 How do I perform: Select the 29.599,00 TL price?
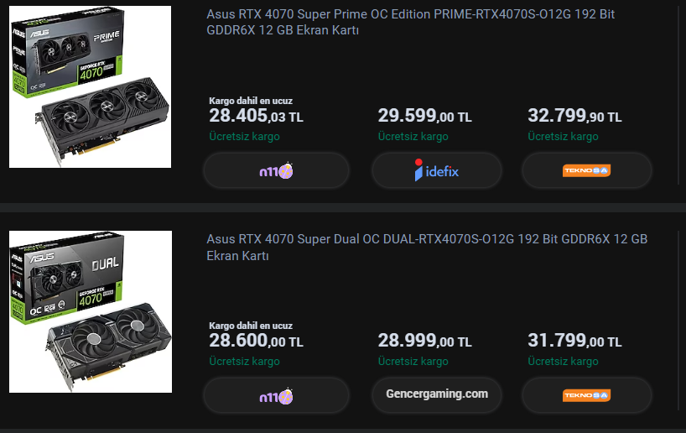(424, 116)
